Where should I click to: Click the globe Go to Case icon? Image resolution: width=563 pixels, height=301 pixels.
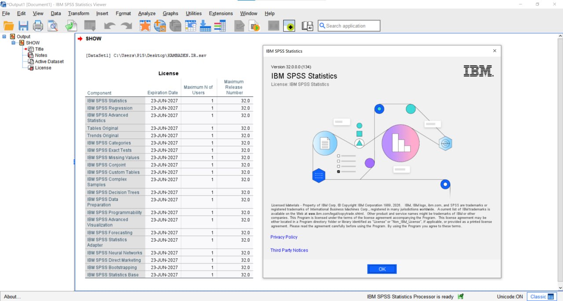pyautogui.click(x=160, y=26)
